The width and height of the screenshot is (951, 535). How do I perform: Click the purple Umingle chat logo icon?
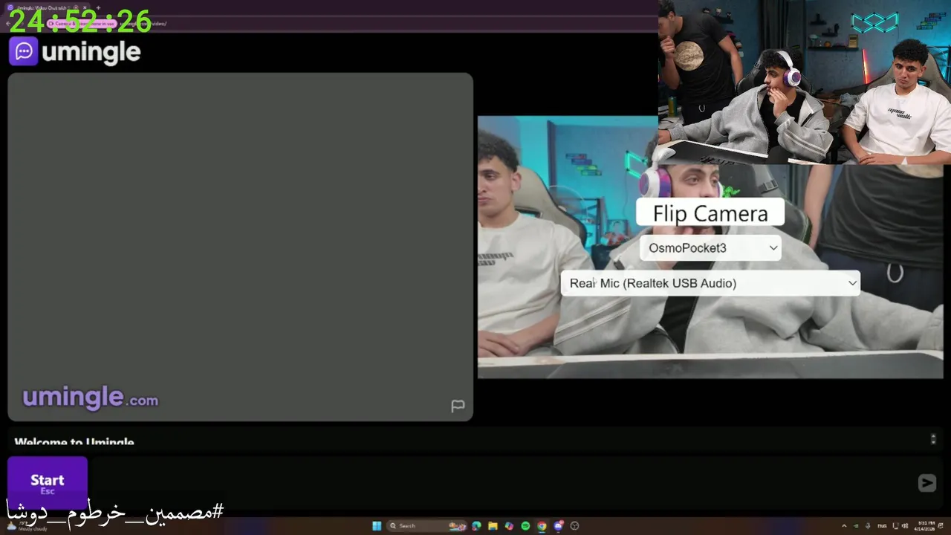23,51
